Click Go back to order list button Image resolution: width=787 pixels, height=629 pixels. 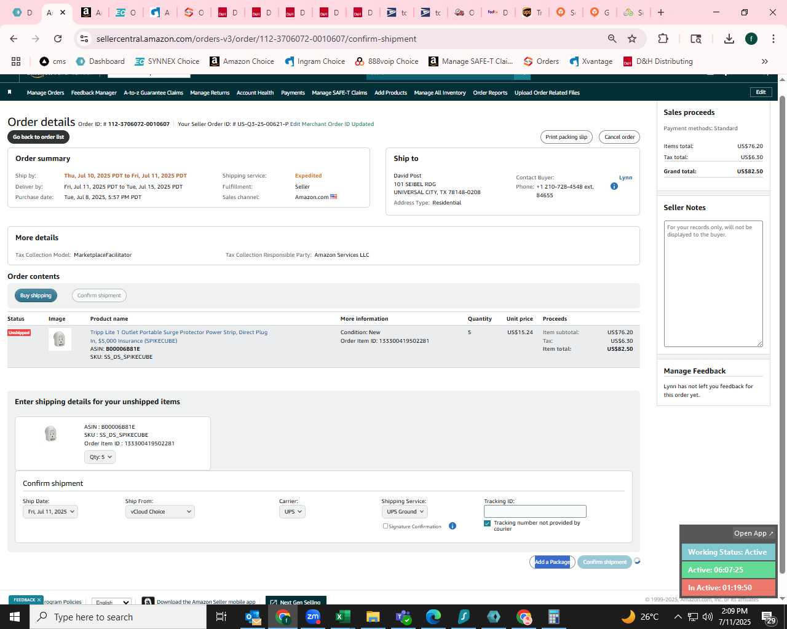(x=38, y=137)
